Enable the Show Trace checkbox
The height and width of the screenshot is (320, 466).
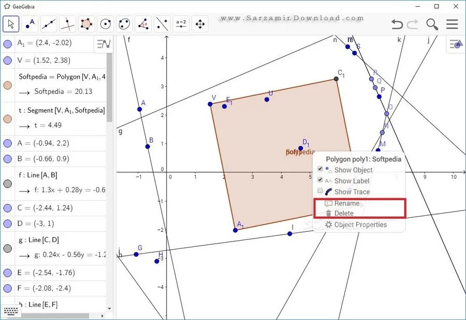click(320, 191)
